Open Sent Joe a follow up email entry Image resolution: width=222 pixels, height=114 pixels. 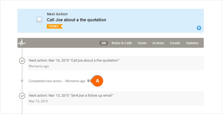tap(115, 98)
